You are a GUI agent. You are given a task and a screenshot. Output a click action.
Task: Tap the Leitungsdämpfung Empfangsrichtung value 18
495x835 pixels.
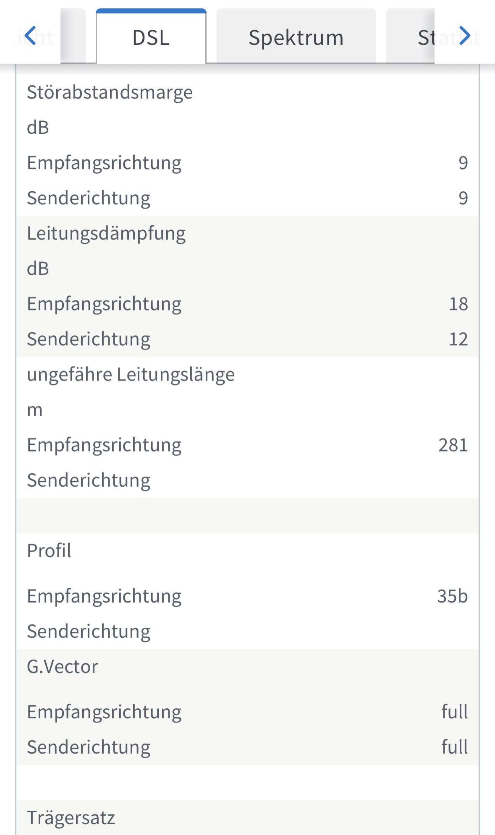pyautogui.click(x=458, y=304)
